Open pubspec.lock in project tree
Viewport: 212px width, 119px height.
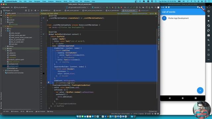click(x=14, y=64)
